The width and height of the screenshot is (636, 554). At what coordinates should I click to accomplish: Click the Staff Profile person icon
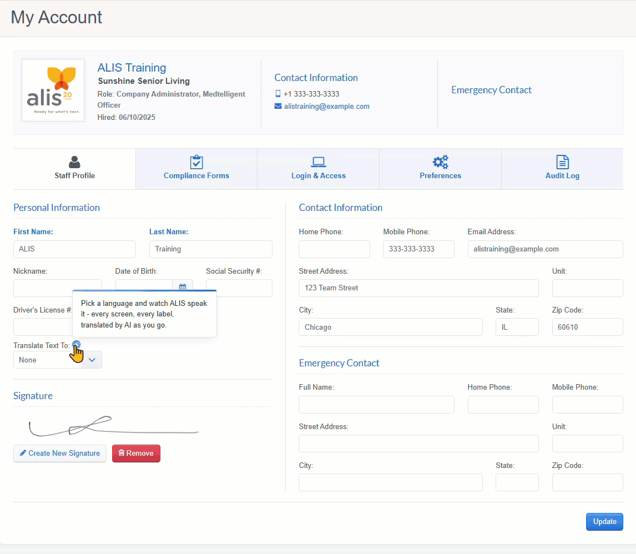tap(74, 162)
